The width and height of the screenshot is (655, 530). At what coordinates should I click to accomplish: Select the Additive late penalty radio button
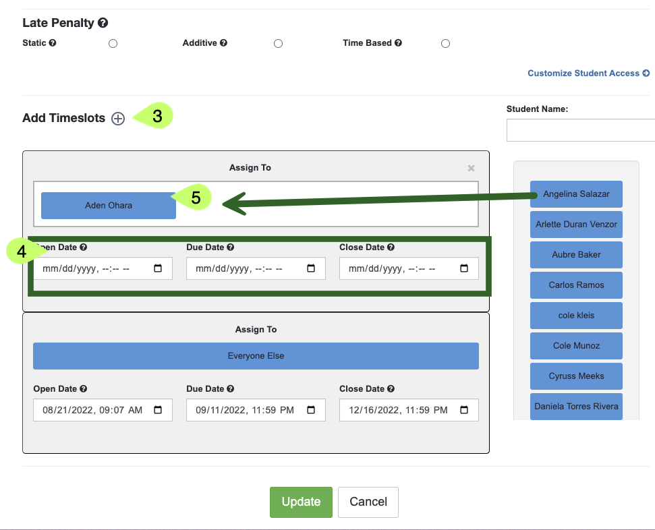(278, 44)
